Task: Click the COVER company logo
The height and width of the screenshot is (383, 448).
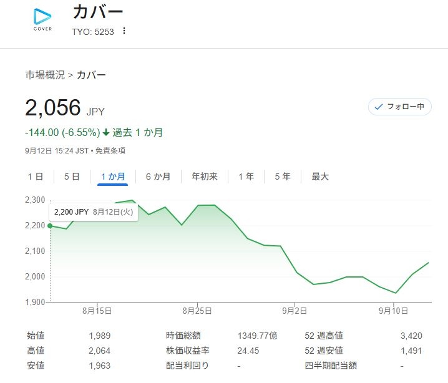Action: click(x=43, y=18)
